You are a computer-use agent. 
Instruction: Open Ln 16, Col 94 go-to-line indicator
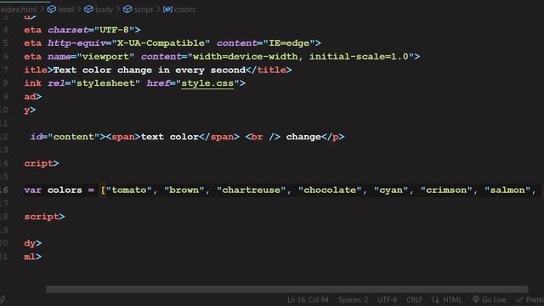coord(308,300)
